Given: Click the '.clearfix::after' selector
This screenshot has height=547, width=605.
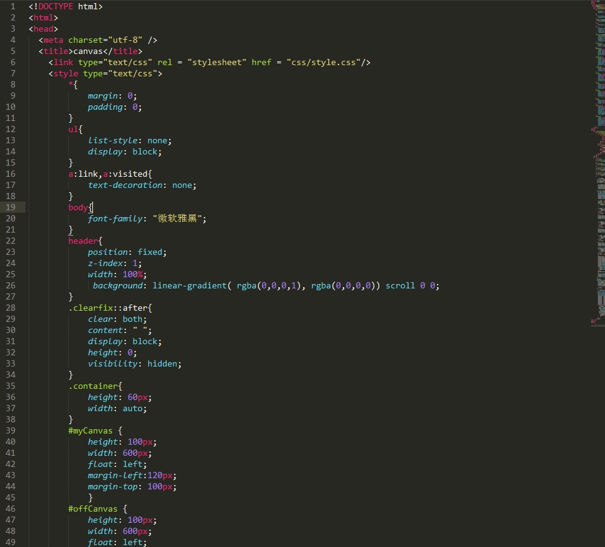Looking at the screenshot, I should click(108, 308).
